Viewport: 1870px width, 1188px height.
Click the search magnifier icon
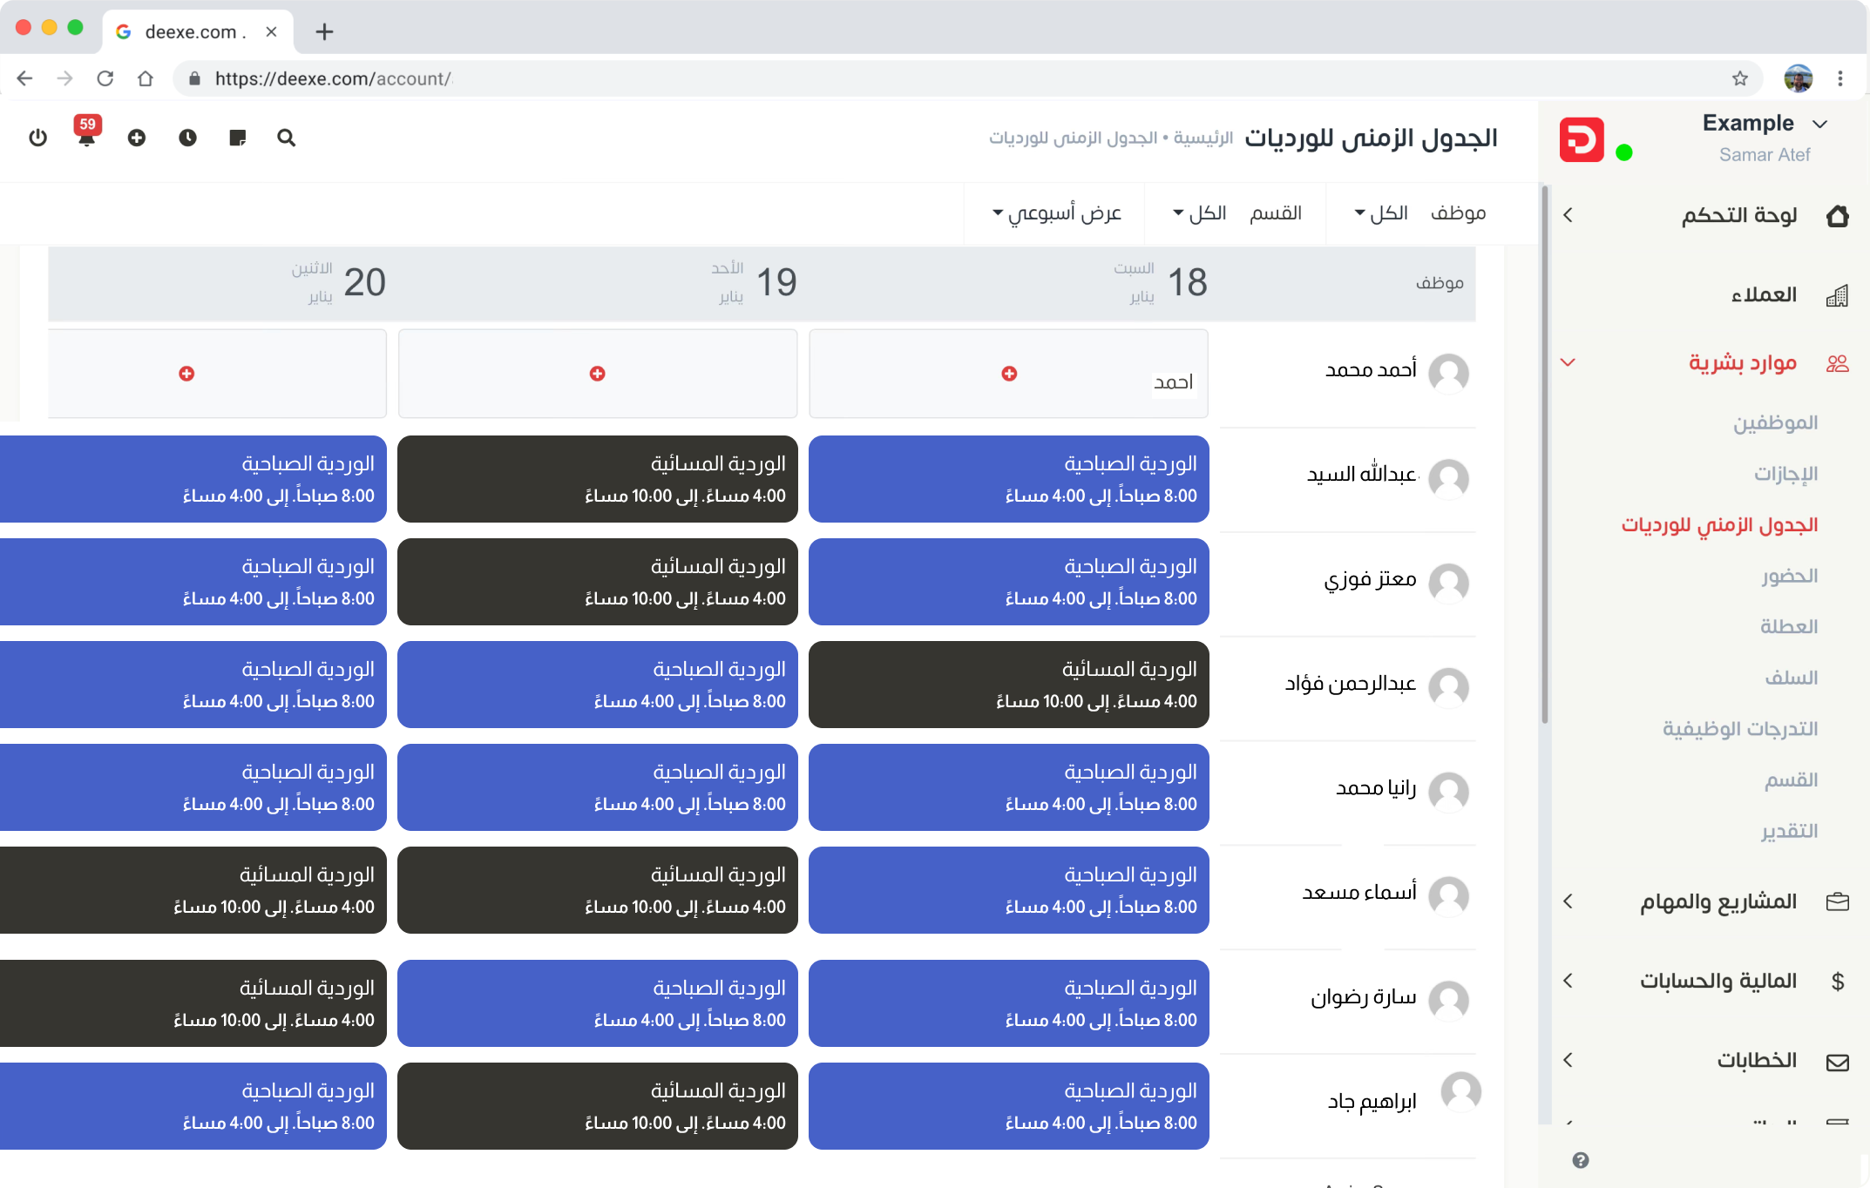click(x=287, y=138)
